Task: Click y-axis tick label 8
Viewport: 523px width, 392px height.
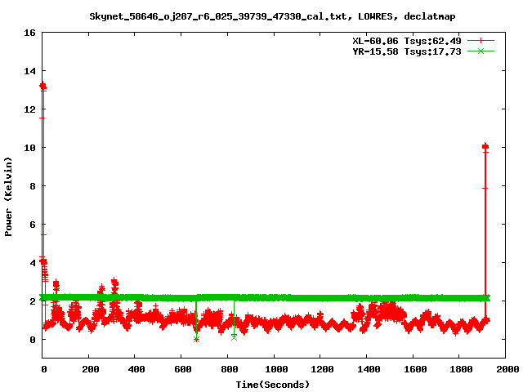Action: click(x=33, y=186)
